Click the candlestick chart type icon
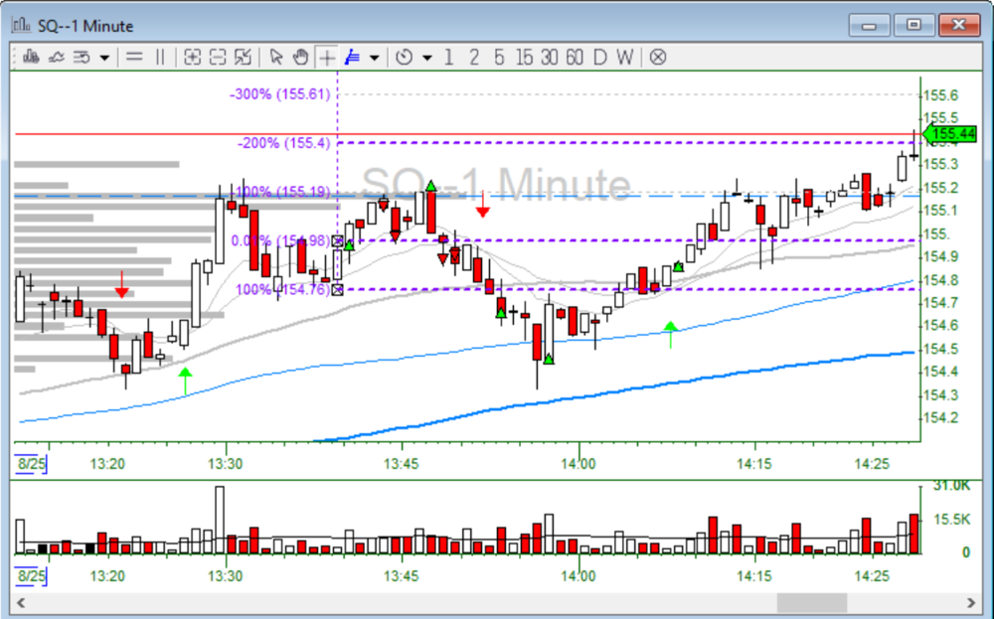Viewport: 994px width, 619px height. click(x=30, y=57)
